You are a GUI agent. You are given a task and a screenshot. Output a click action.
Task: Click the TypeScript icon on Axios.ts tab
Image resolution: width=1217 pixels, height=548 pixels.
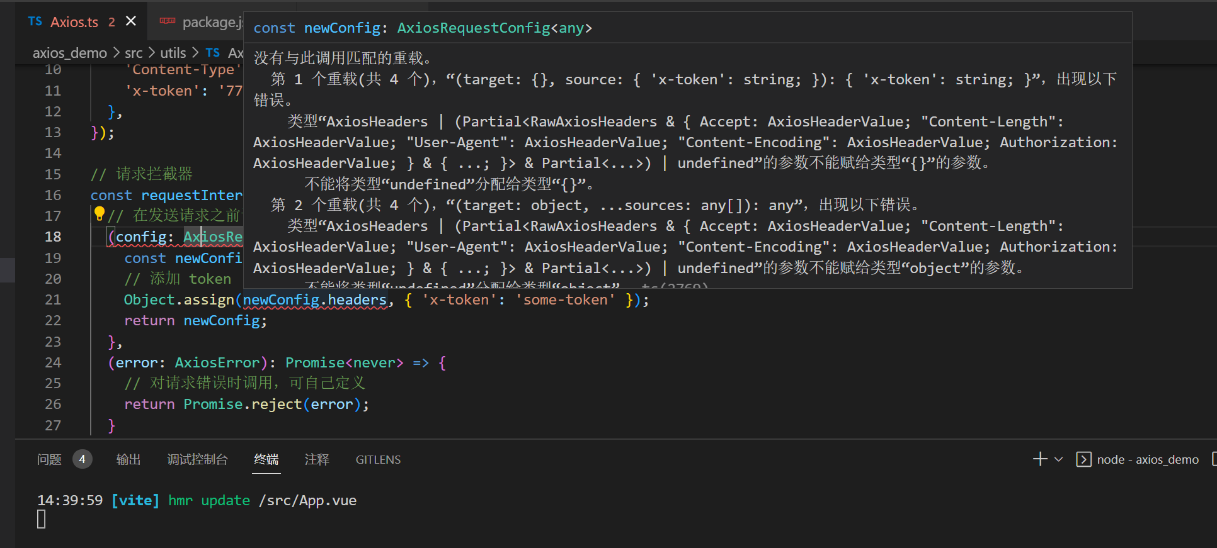point(35,22)
